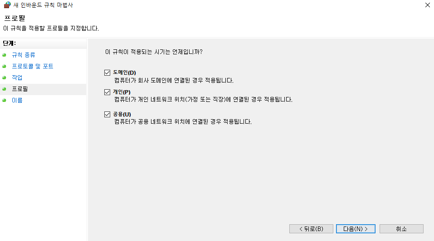Screen dimensions: 434x241
Task: Go back with < 뒤로(B) button
Action: point(311,229)
